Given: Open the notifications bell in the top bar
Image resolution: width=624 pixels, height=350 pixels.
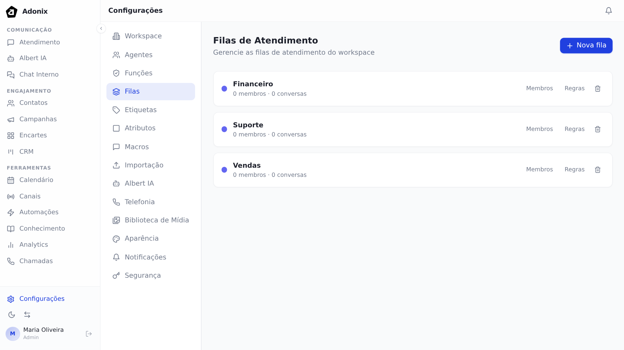Looking at the screenshot, I should tap(608, 10).
